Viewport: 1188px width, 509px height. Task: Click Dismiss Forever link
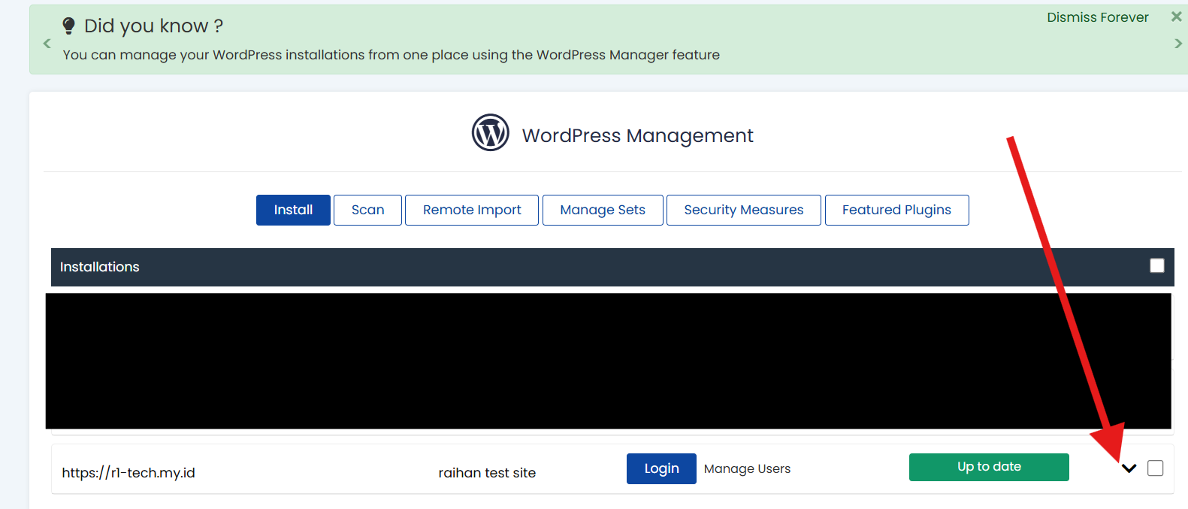pyautogui.click(x=1098, y=17)
